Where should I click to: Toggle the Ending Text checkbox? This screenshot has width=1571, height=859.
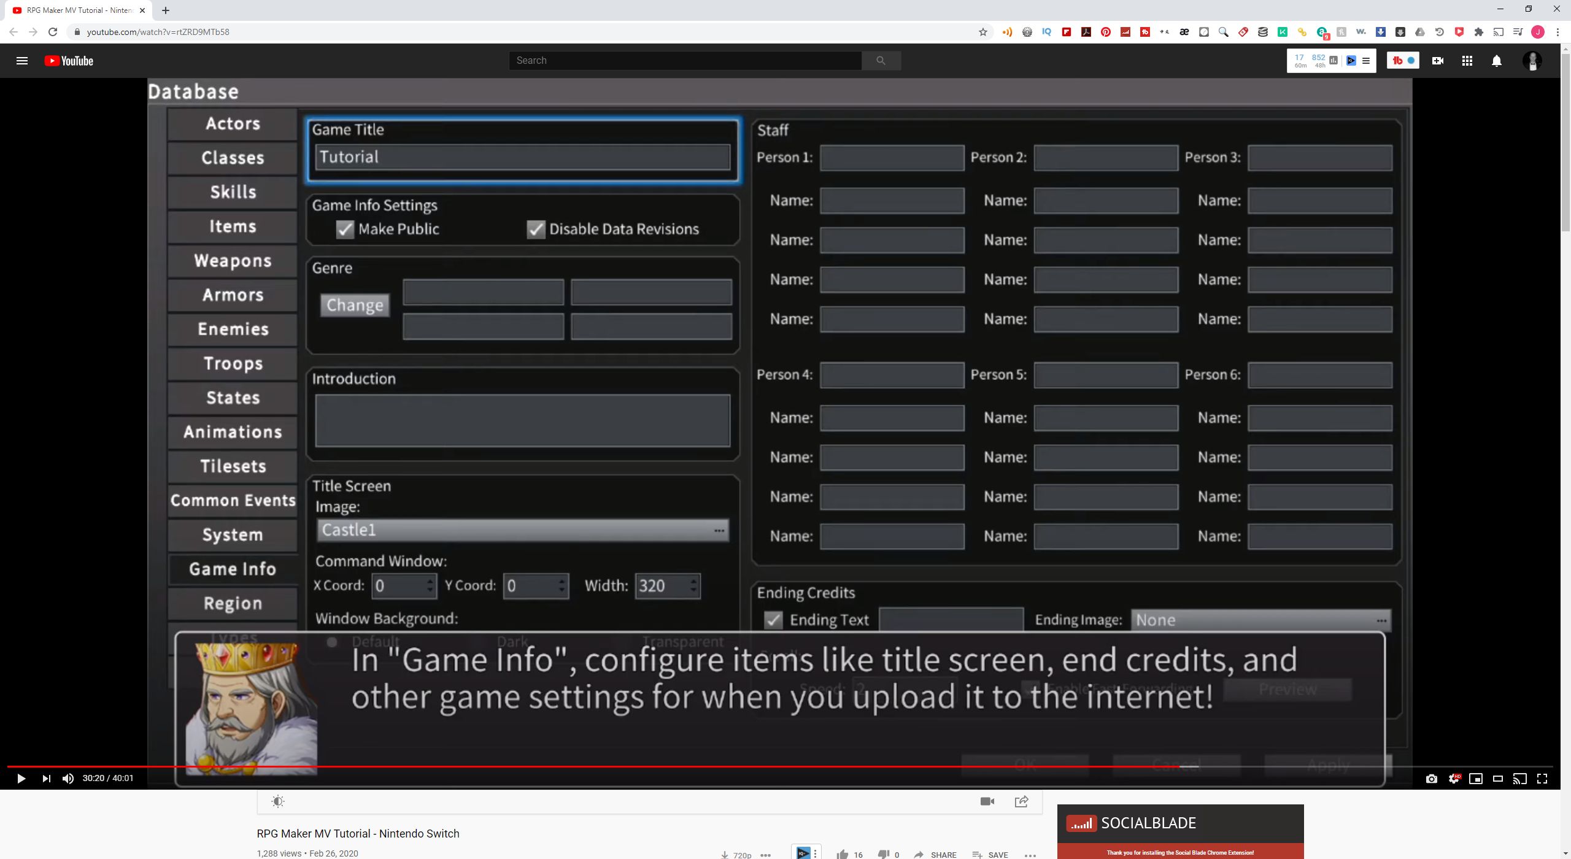(773, 620)
